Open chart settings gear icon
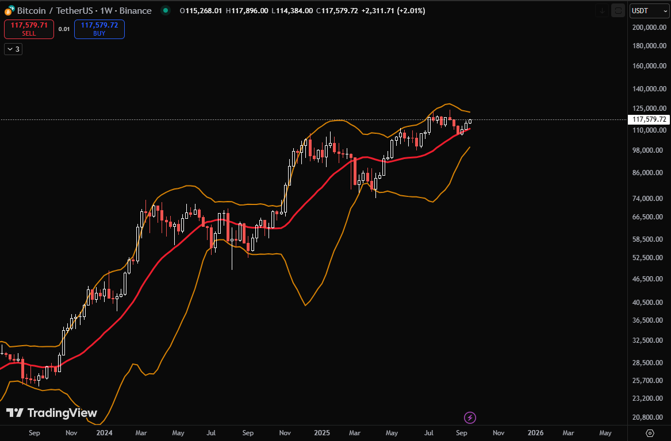The image size is (671, 441). (650, 433)
